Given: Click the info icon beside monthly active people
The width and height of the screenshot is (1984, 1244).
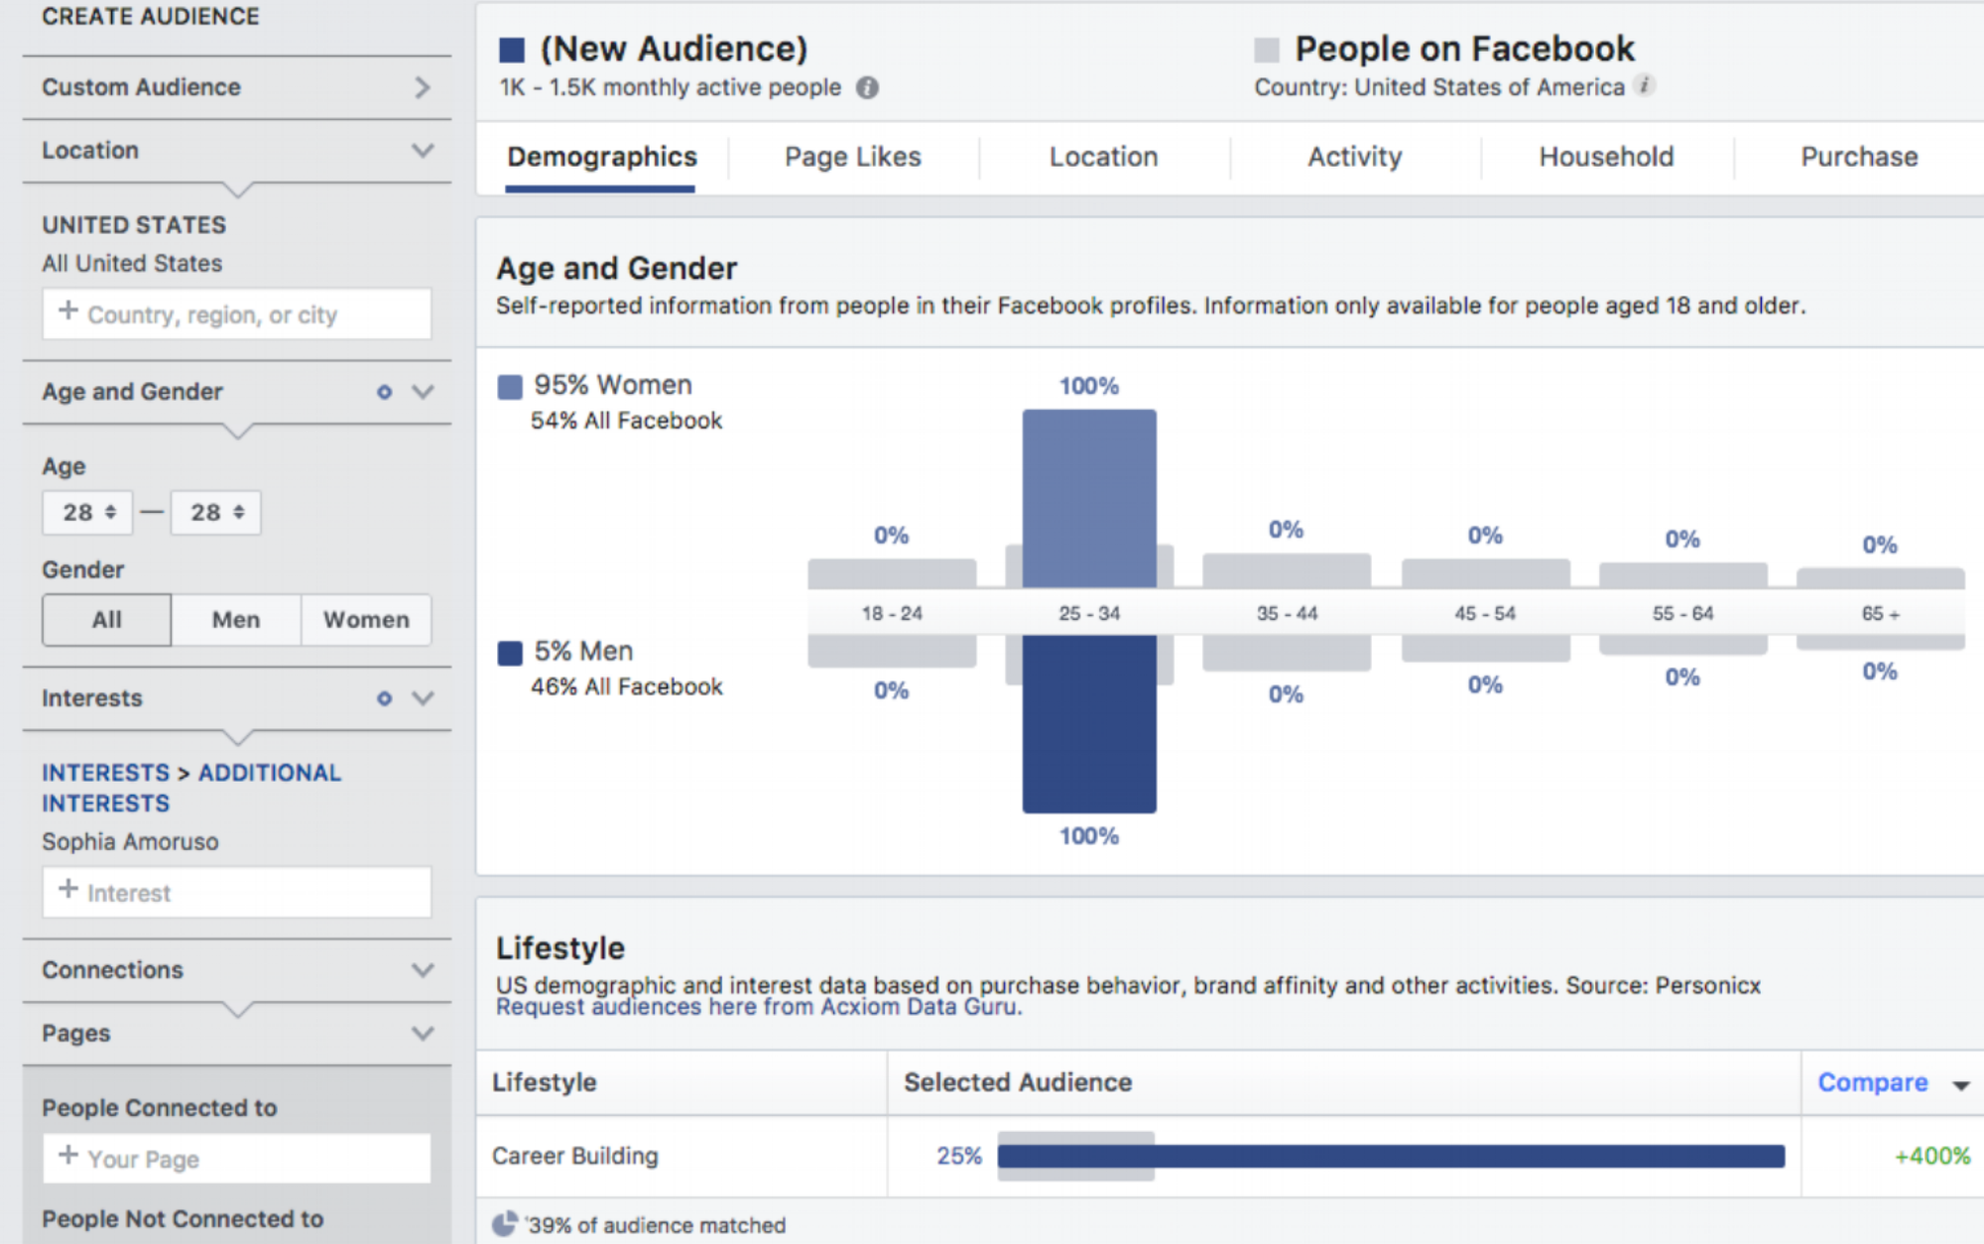Looking at the screenshot, I should coord(867,88).
